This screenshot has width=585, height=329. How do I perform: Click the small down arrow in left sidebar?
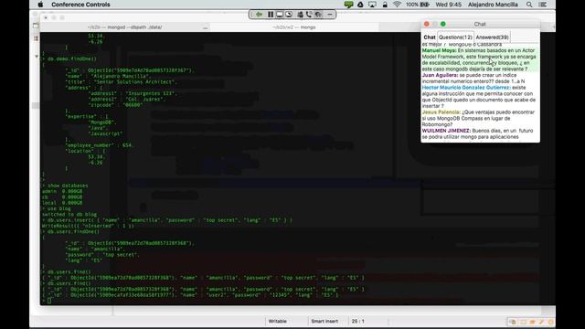click(37, 57)
